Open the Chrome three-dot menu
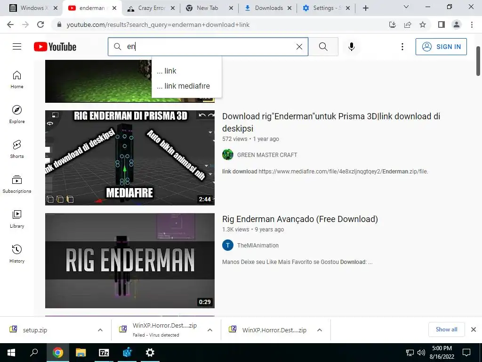The width and height of the screenshot is (482, 362). click(x=472, y=25)
